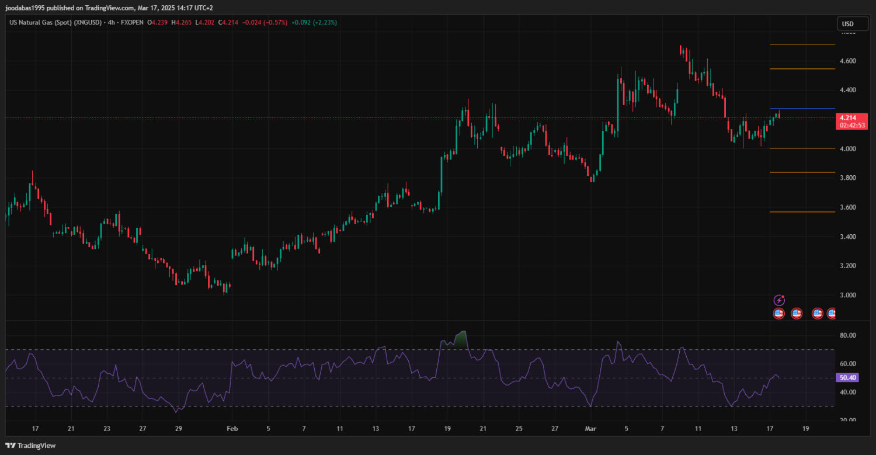Click the FXOPEN exchange label

(x=132, y=23)
